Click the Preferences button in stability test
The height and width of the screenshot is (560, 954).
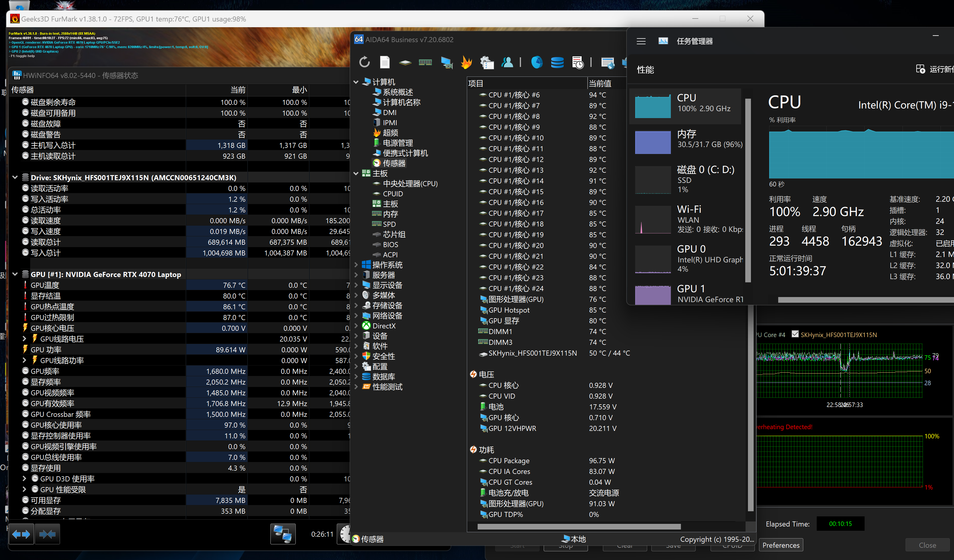[781, 545]
